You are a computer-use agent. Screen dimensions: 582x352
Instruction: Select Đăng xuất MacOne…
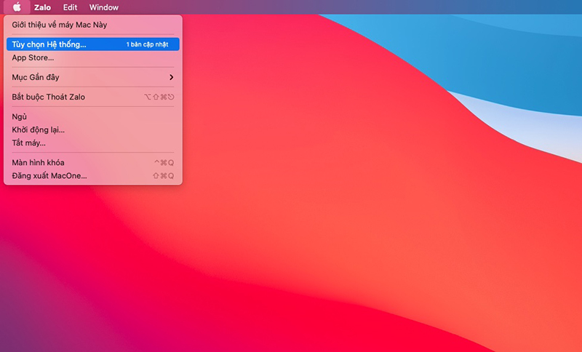(93, 176)
